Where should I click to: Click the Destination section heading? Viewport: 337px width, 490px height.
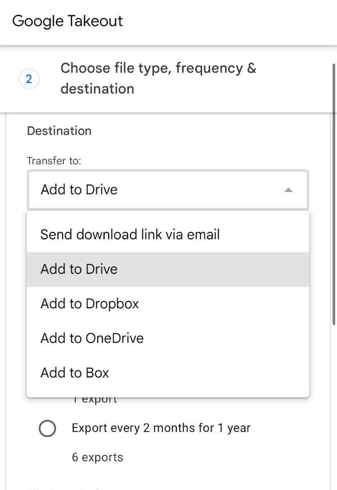(59, 131)
